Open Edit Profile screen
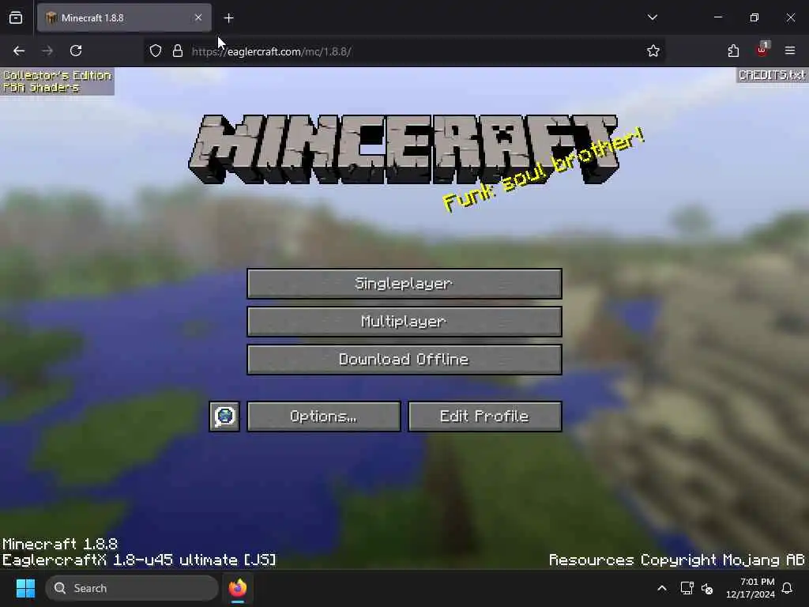 click(484, 416)
